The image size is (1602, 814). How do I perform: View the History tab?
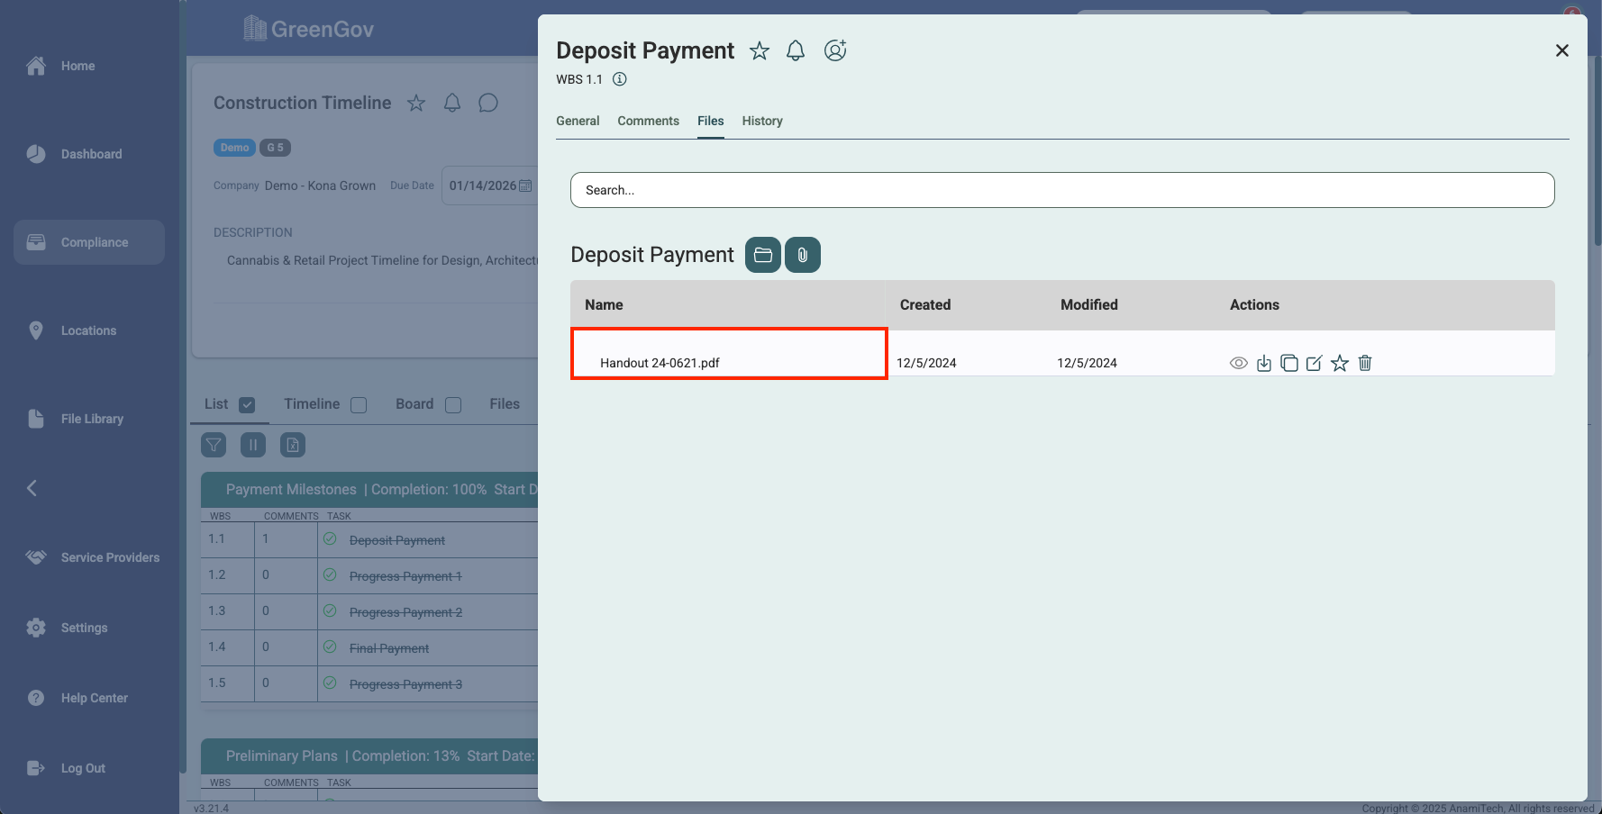(x=762, y=121)
